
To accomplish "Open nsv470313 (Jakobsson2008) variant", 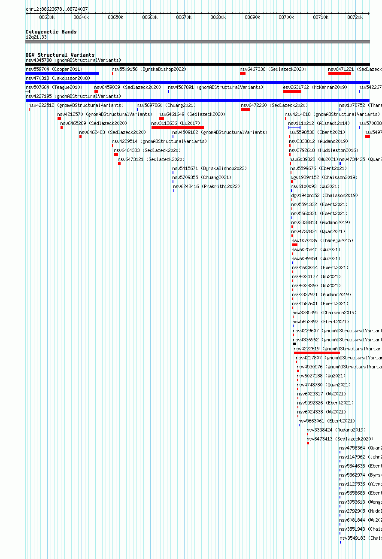I will point(58,78).
